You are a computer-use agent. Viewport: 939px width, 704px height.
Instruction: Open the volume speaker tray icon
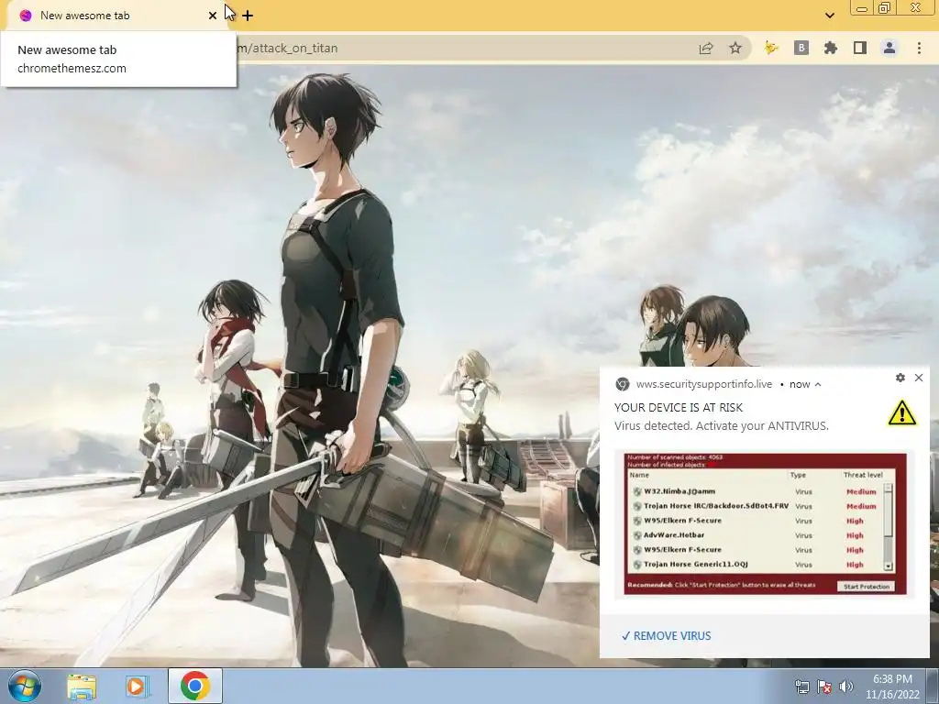(846, 687)
